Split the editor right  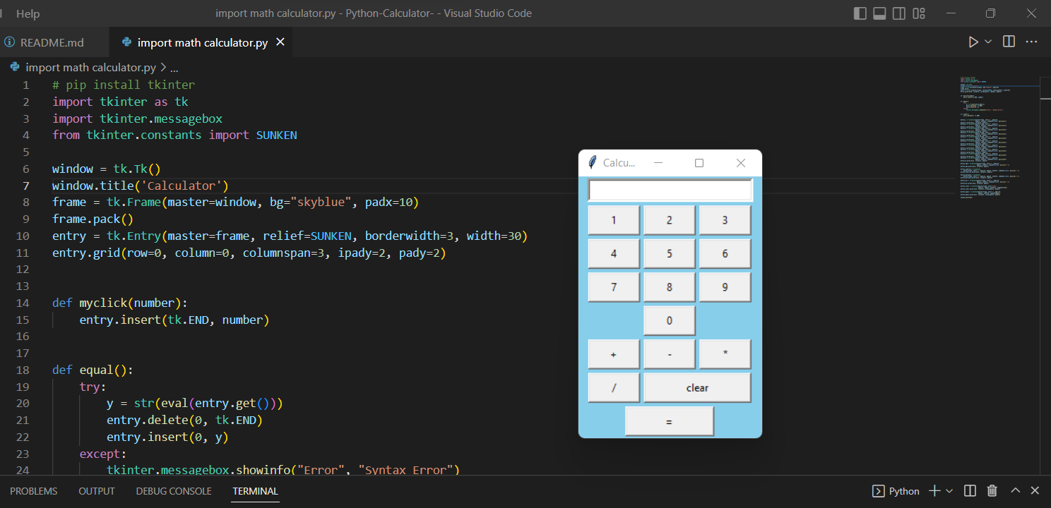(1009, 42)
